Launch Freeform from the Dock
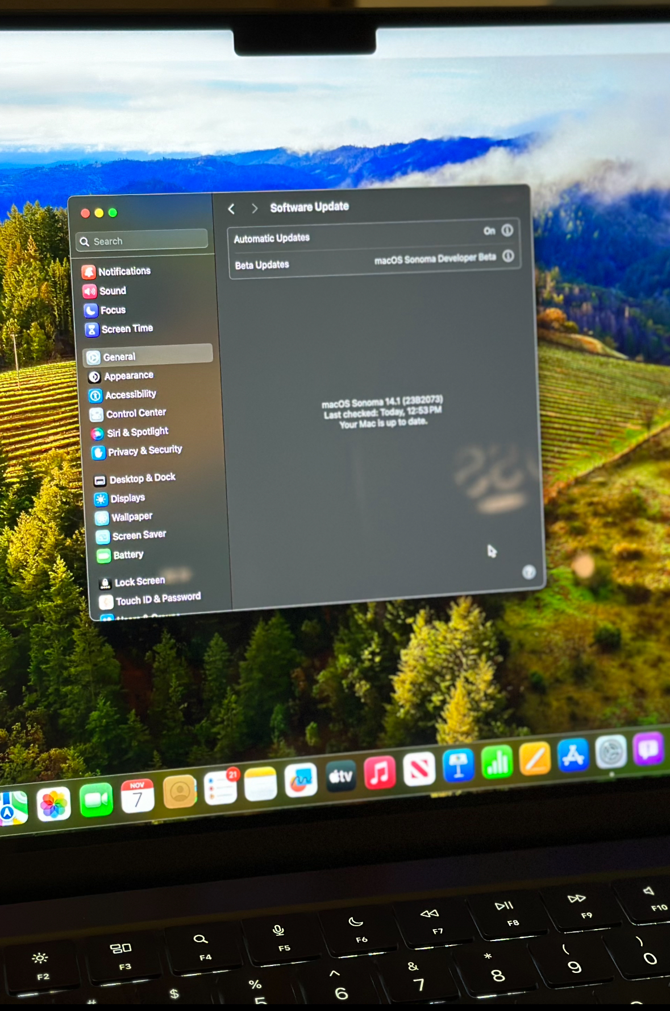This screenshot has height=1011, width=670. 301,779
